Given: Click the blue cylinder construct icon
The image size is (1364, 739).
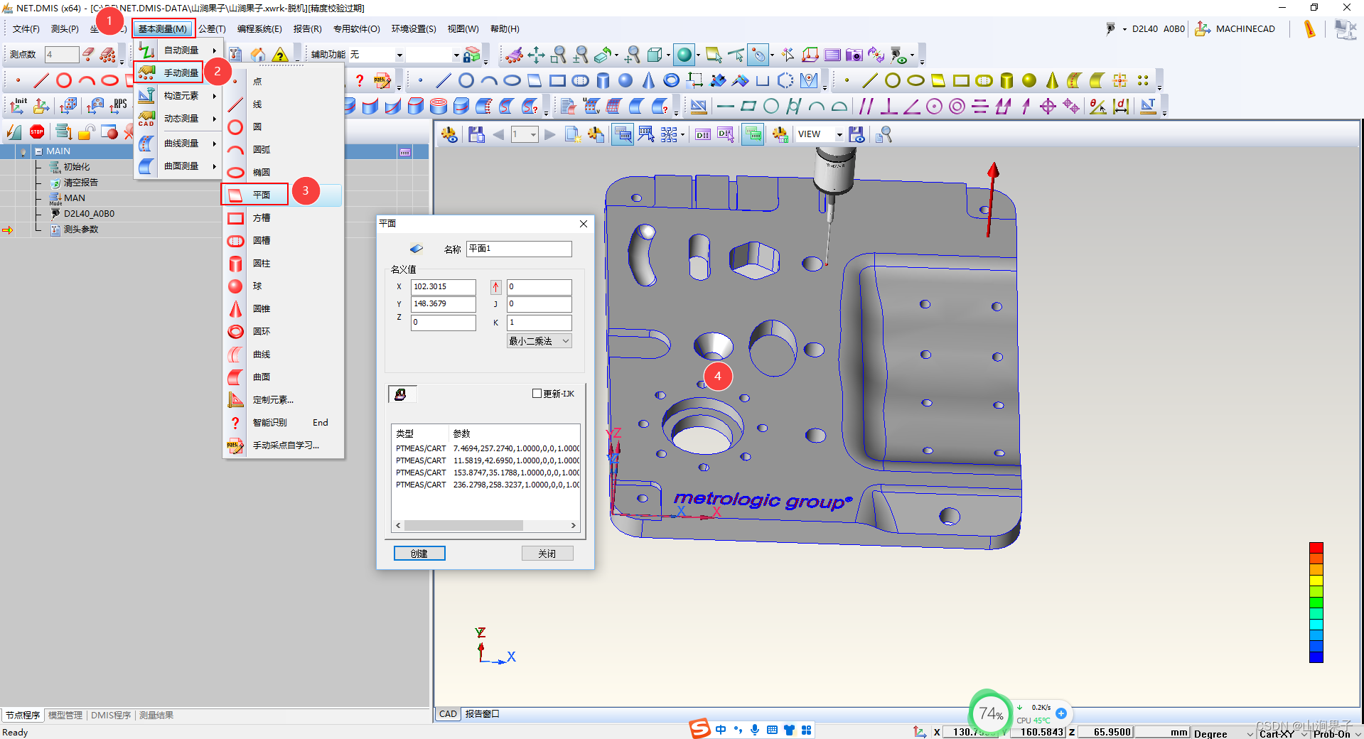Looking at the screenshot, I should tap(603, 80).
